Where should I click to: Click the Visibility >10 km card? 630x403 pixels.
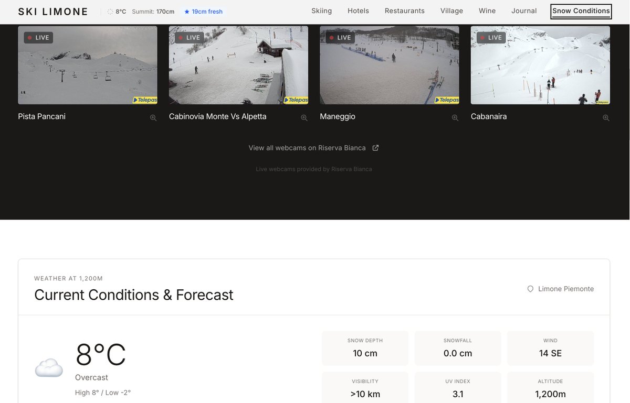tap(365, 388)
